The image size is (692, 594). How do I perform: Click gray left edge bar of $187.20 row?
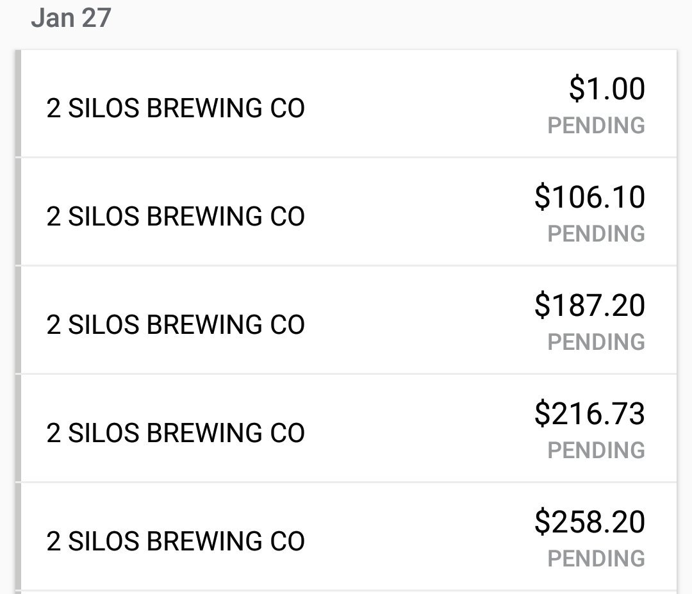(x=18, y=320)
